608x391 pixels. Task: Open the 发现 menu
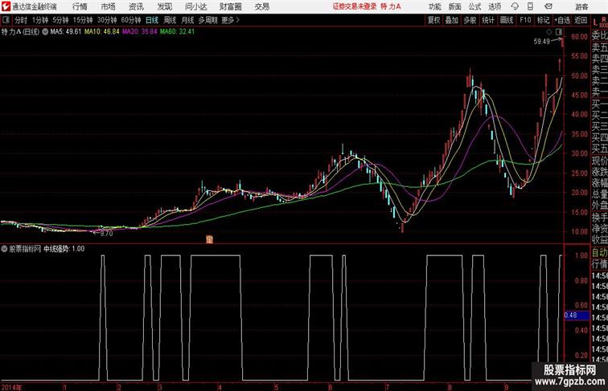(x=164, y=6)
